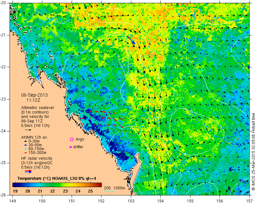Click the magenta drifter legend marker
Screen dimensions: 256x204
pos(71,147)
